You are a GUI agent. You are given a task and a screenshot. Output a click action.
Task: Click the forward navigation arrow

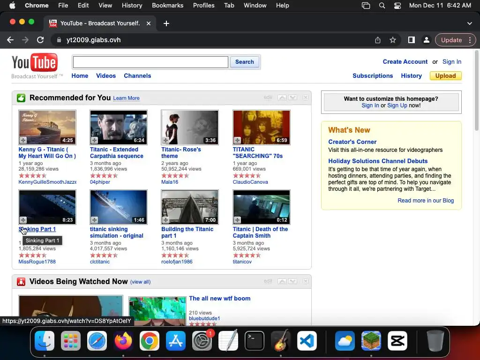pos(25,40)
